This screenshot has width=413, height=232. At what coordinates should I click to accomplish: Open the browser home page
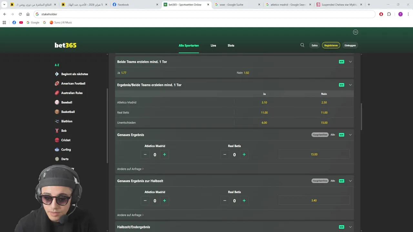pos(28,14)
